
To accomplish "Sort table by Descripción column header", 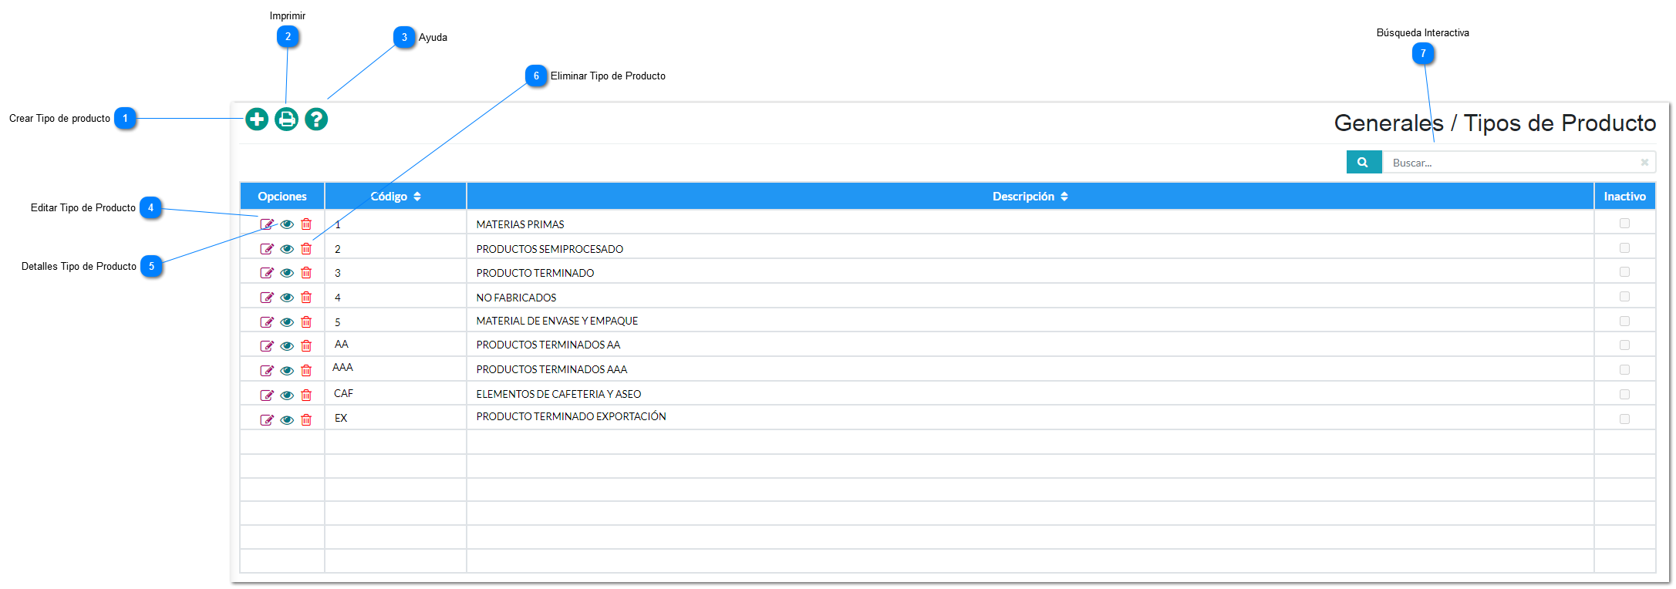I will pyautogui.click(x=1030, y=197).
